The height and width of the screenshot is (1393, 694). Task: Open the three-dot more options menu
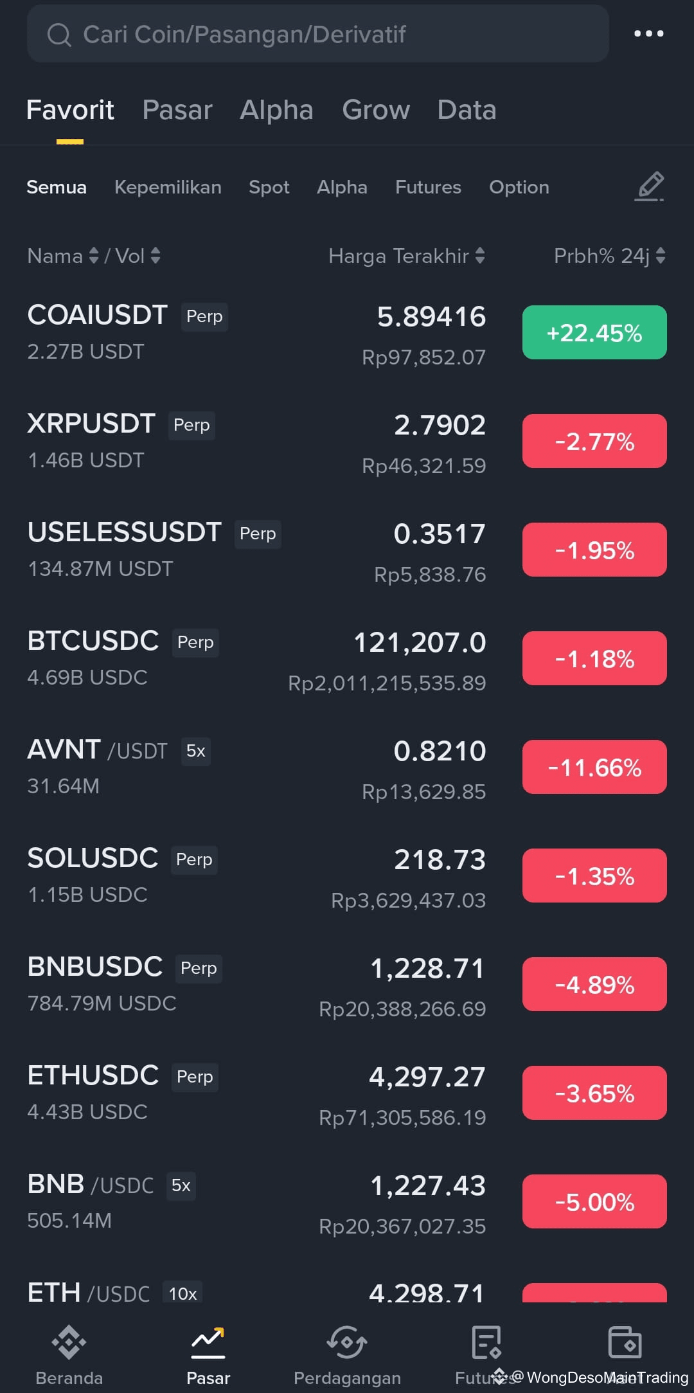coord(648,33)
